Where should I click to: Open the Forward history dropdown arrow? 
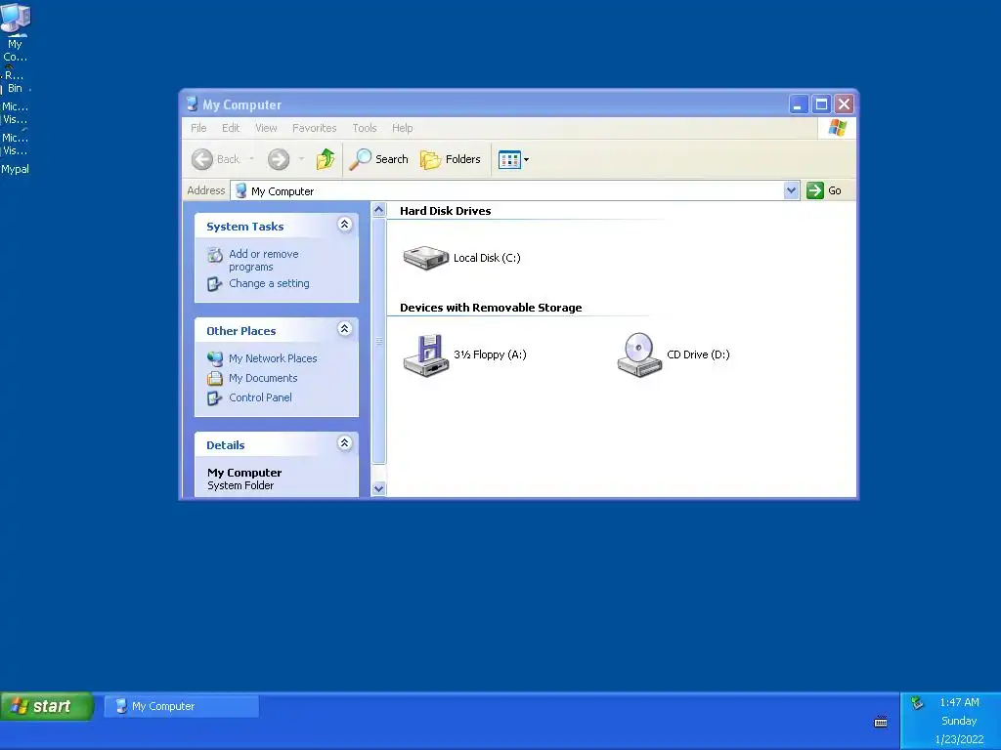301,159
